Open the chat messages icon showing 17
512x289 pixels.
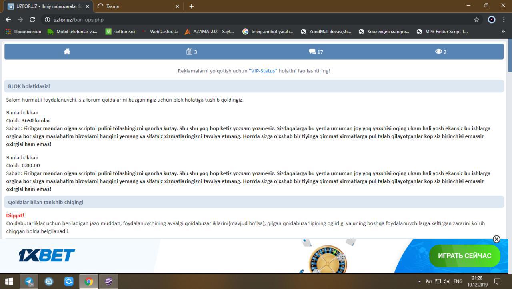pyautogui.click(x=316, y=52)
